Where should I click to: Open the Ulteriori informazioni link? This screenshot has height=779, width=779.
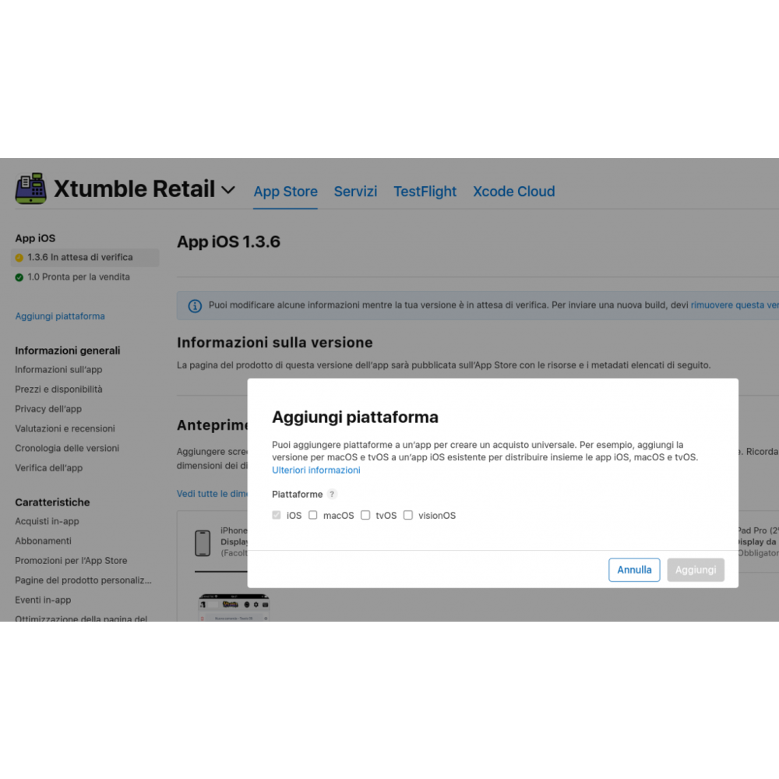pyautogui.click(x=315, y=471)
